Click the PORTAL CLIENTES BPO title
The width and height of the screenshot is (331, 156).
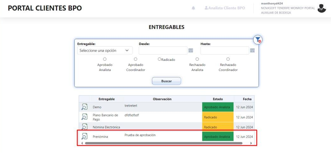45,8
